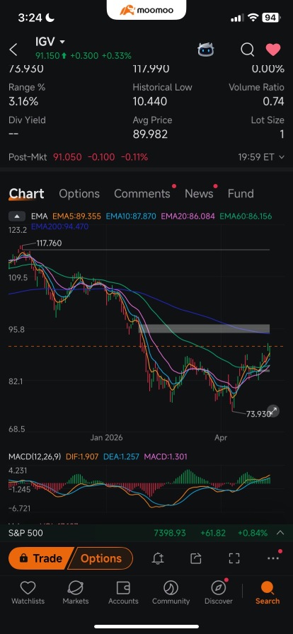Open the News tab

(199, 194)
